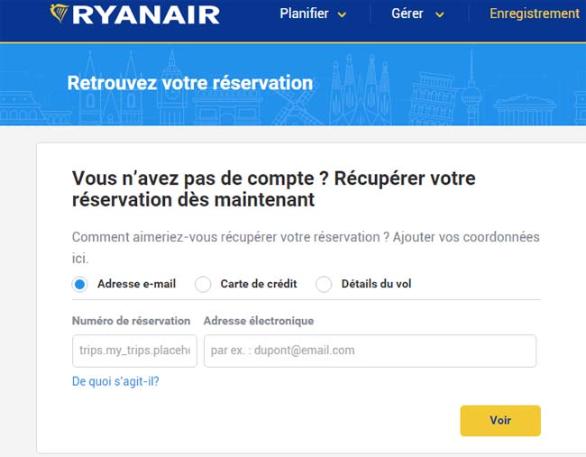Image resolution: width=586 pixels, height=457 pixels.
Task: Open the Gérer menu
Action: click(x=407, y=14)
